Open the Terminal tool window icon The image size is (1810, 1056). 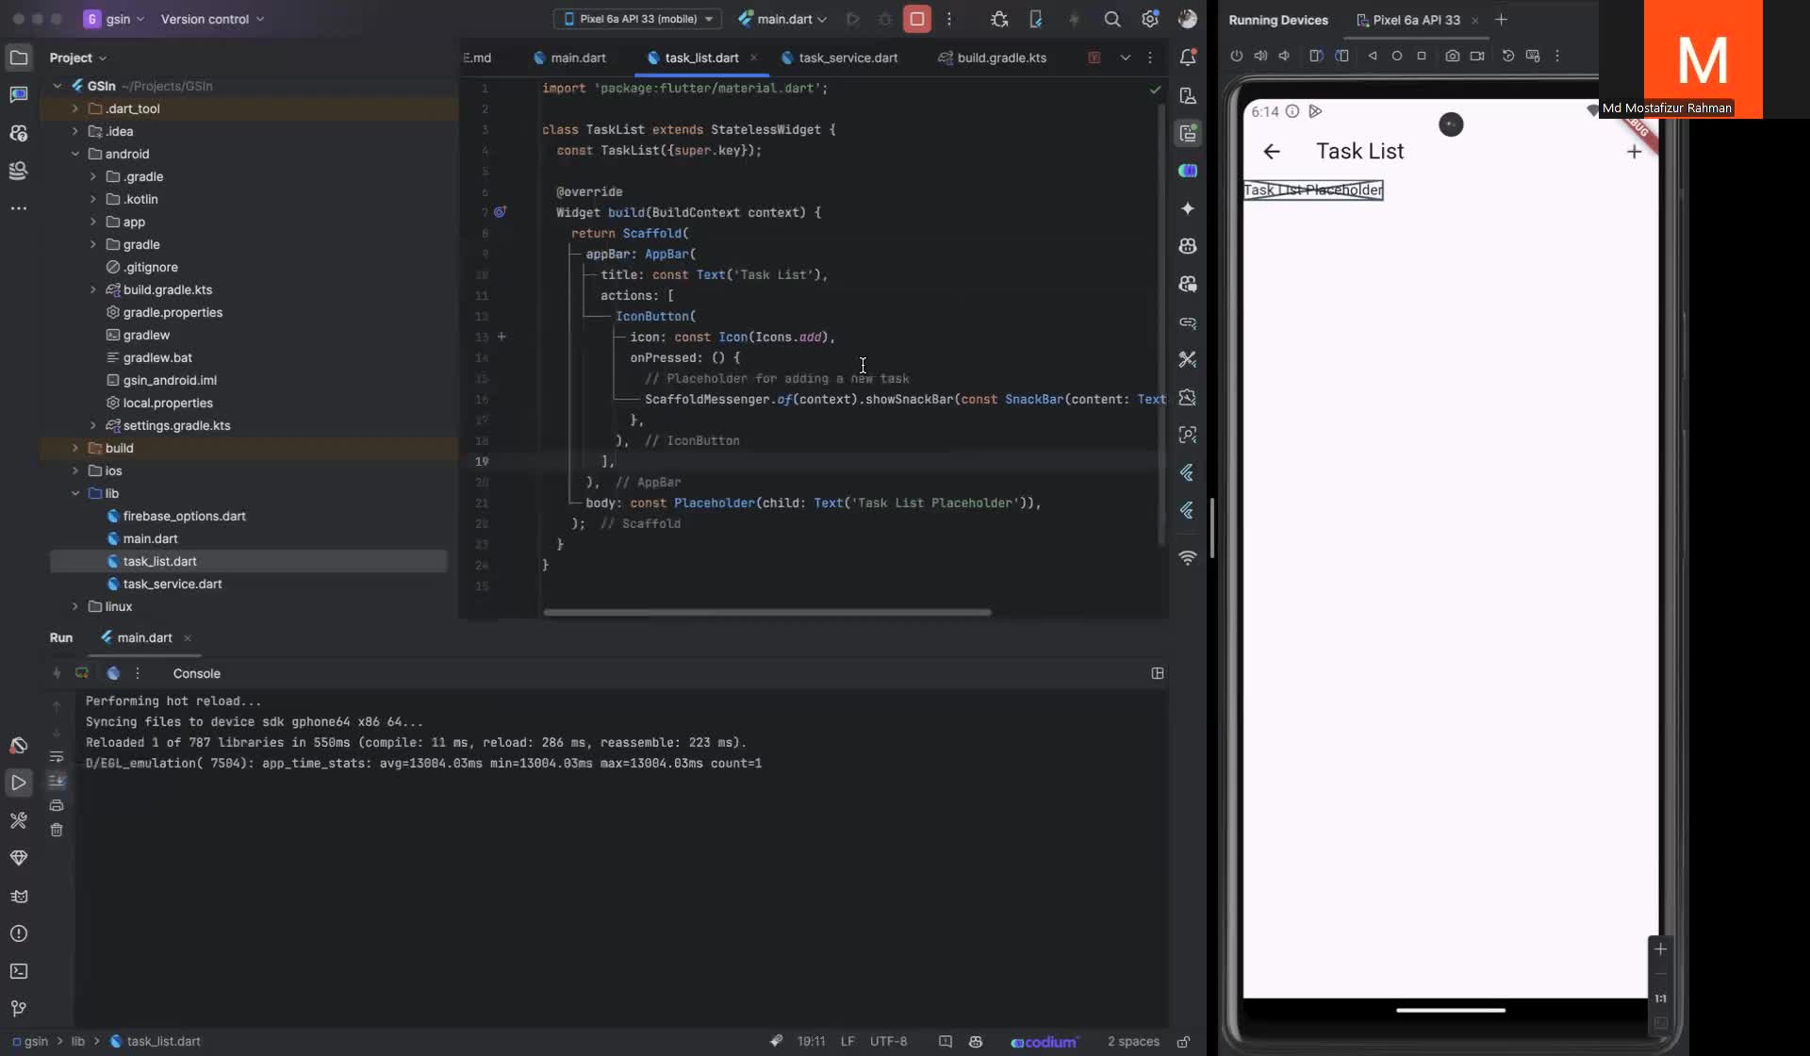click(x=19, y=971)
